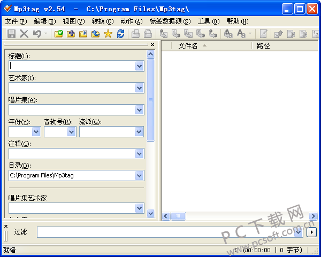Open the 视图(V) menu
321x257 pixels.
[73, 21]
